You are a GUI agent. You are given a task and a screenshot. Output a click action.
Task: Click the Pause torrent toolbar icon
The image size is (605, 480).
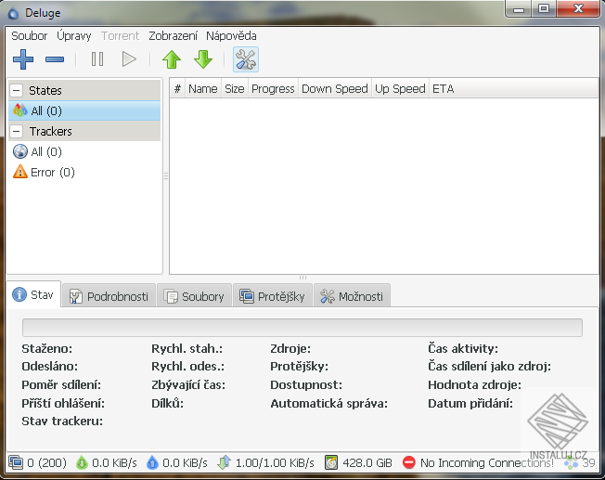pyautogui.click(x=97, y=59)
